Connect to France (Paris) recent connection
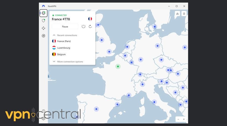This screenshot has height=126, width=227. (x=62, y=41)
